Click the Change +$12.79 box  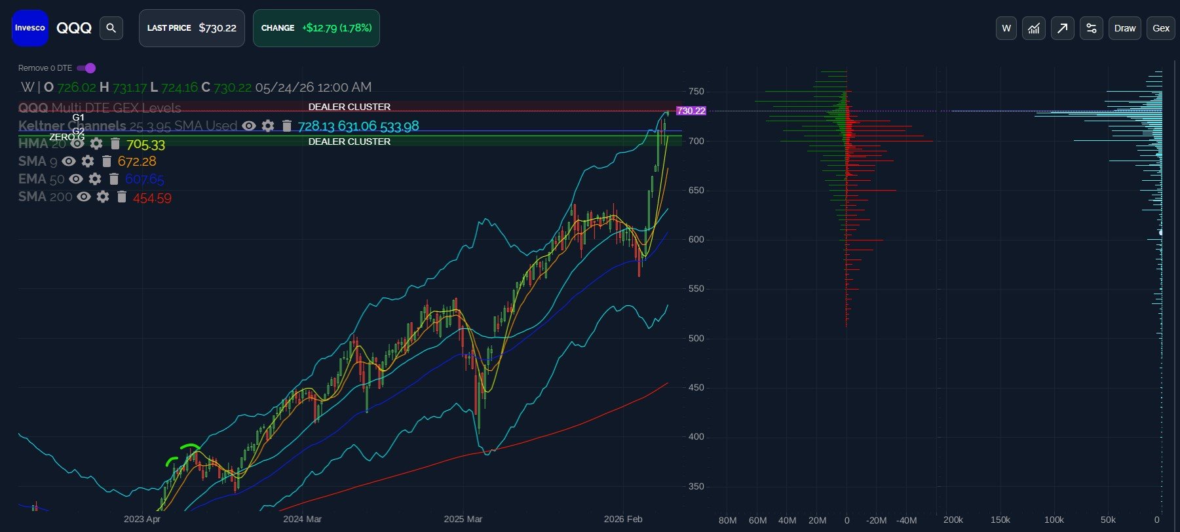click(316, 28)
